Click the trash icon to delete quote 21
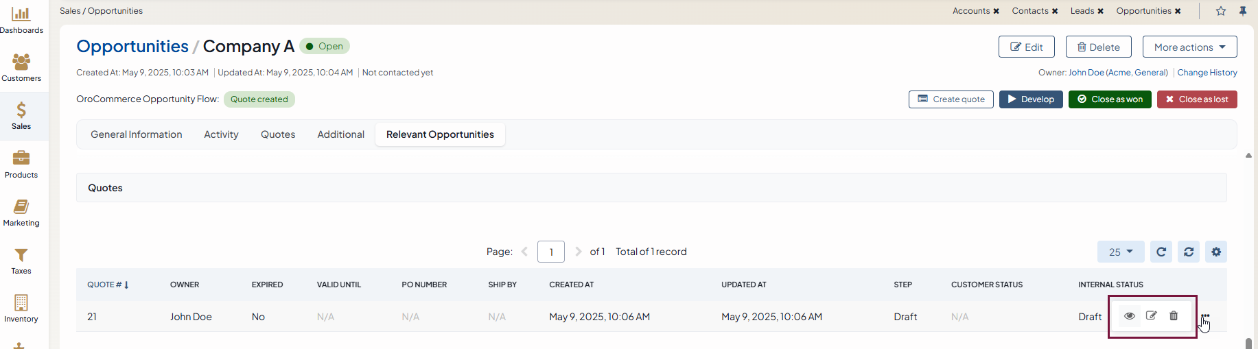The image size is (1258, 349). click(x=1174, y=316)
